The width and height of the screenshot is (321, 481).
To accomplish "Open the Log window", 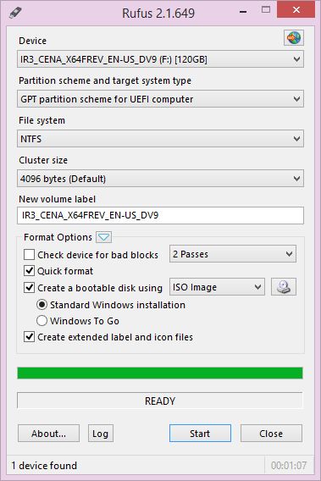I will pos(100,433).
